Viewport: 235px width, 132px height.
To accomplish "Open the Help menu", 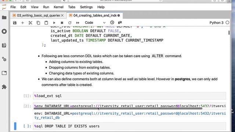I will coord(101,7).
